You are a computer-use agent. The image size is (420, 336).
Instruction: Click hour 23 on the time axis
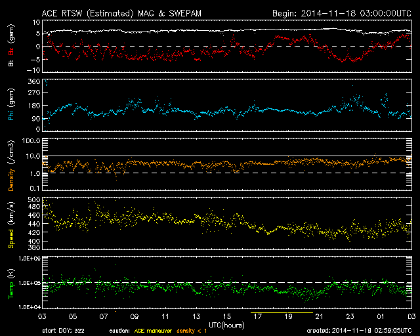[350, 317]
